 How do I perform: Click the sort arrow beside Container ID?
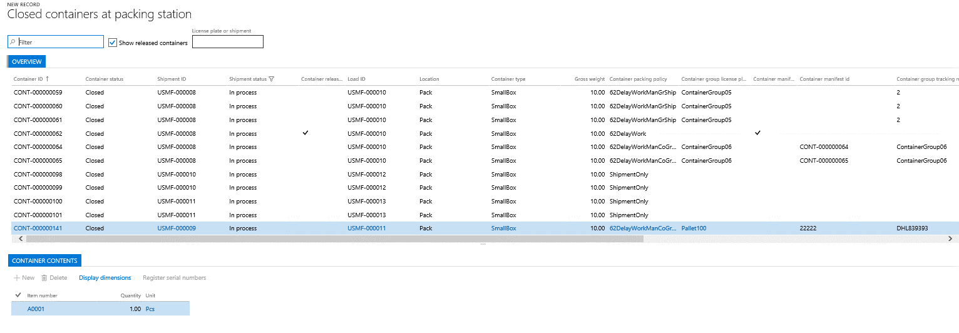48,79
